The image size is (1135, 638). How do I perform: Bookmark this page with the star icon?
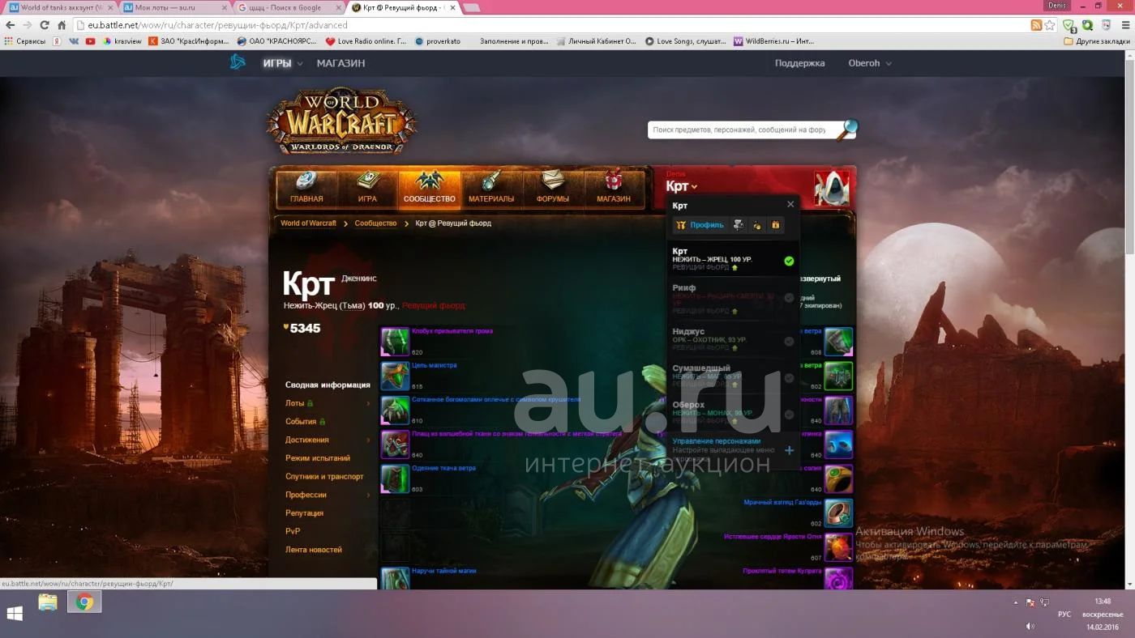1050,25
